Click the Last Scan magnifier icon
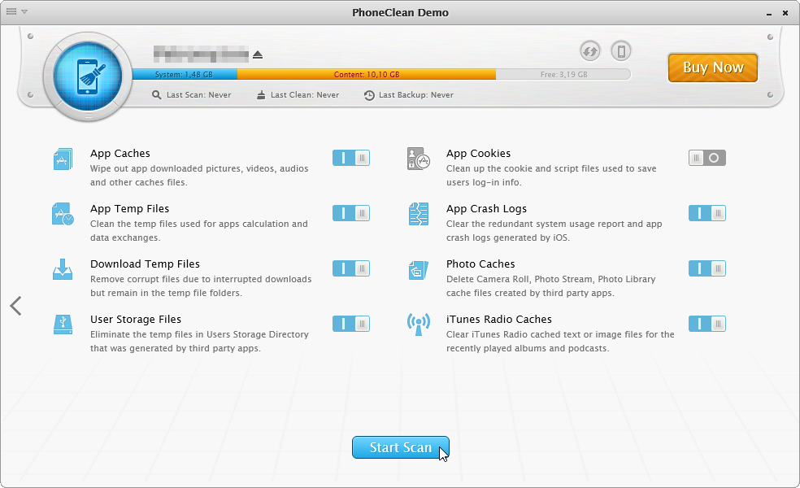This screenshot has width=800, height=488. coord(156,95)
